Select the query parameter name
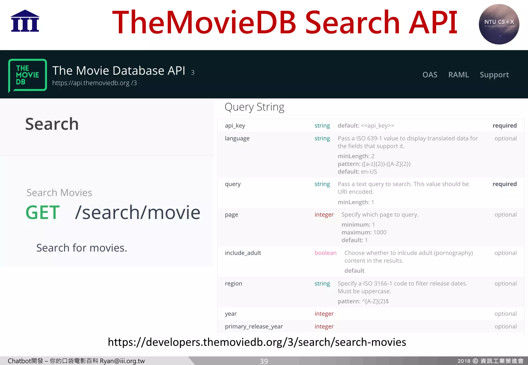This screenshot has height=365, width=528. click(x=233, y=184)
